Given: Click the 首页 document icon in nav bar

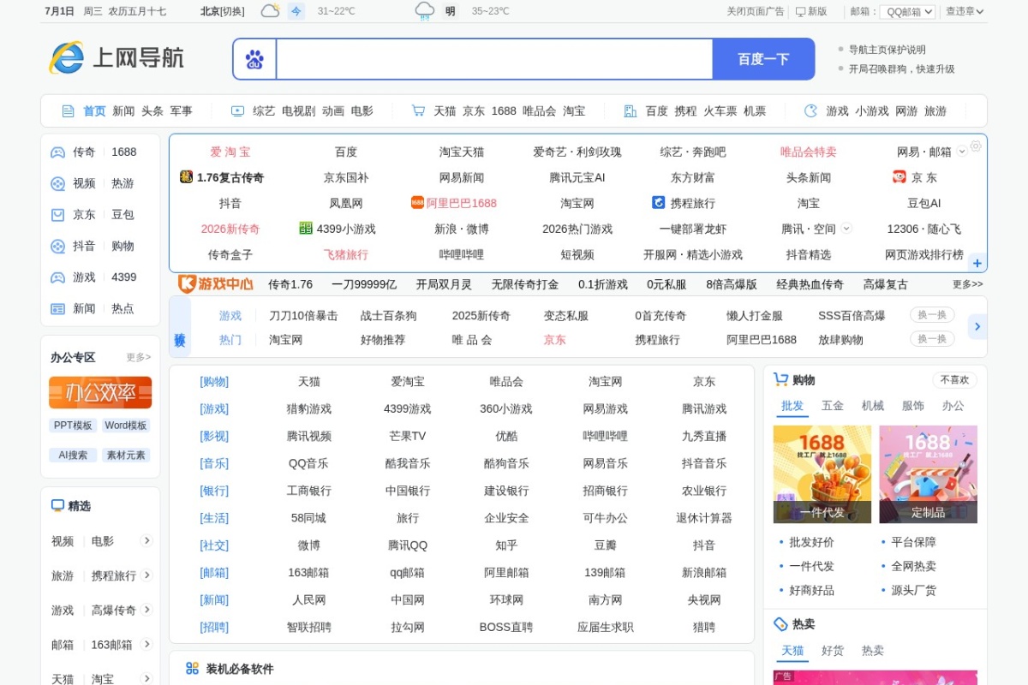Looking at the screenshot, I should (x=69, y=111).
